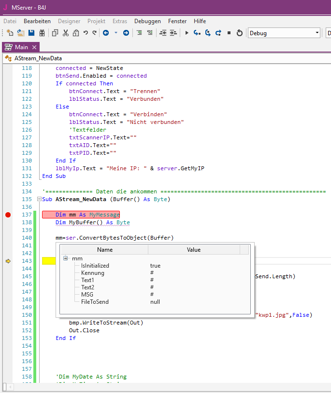The height and width of the screenshot is (393, 331).
Task: Collapse the Sub AStream_NewData code fold
Action: tap(39, 199)
